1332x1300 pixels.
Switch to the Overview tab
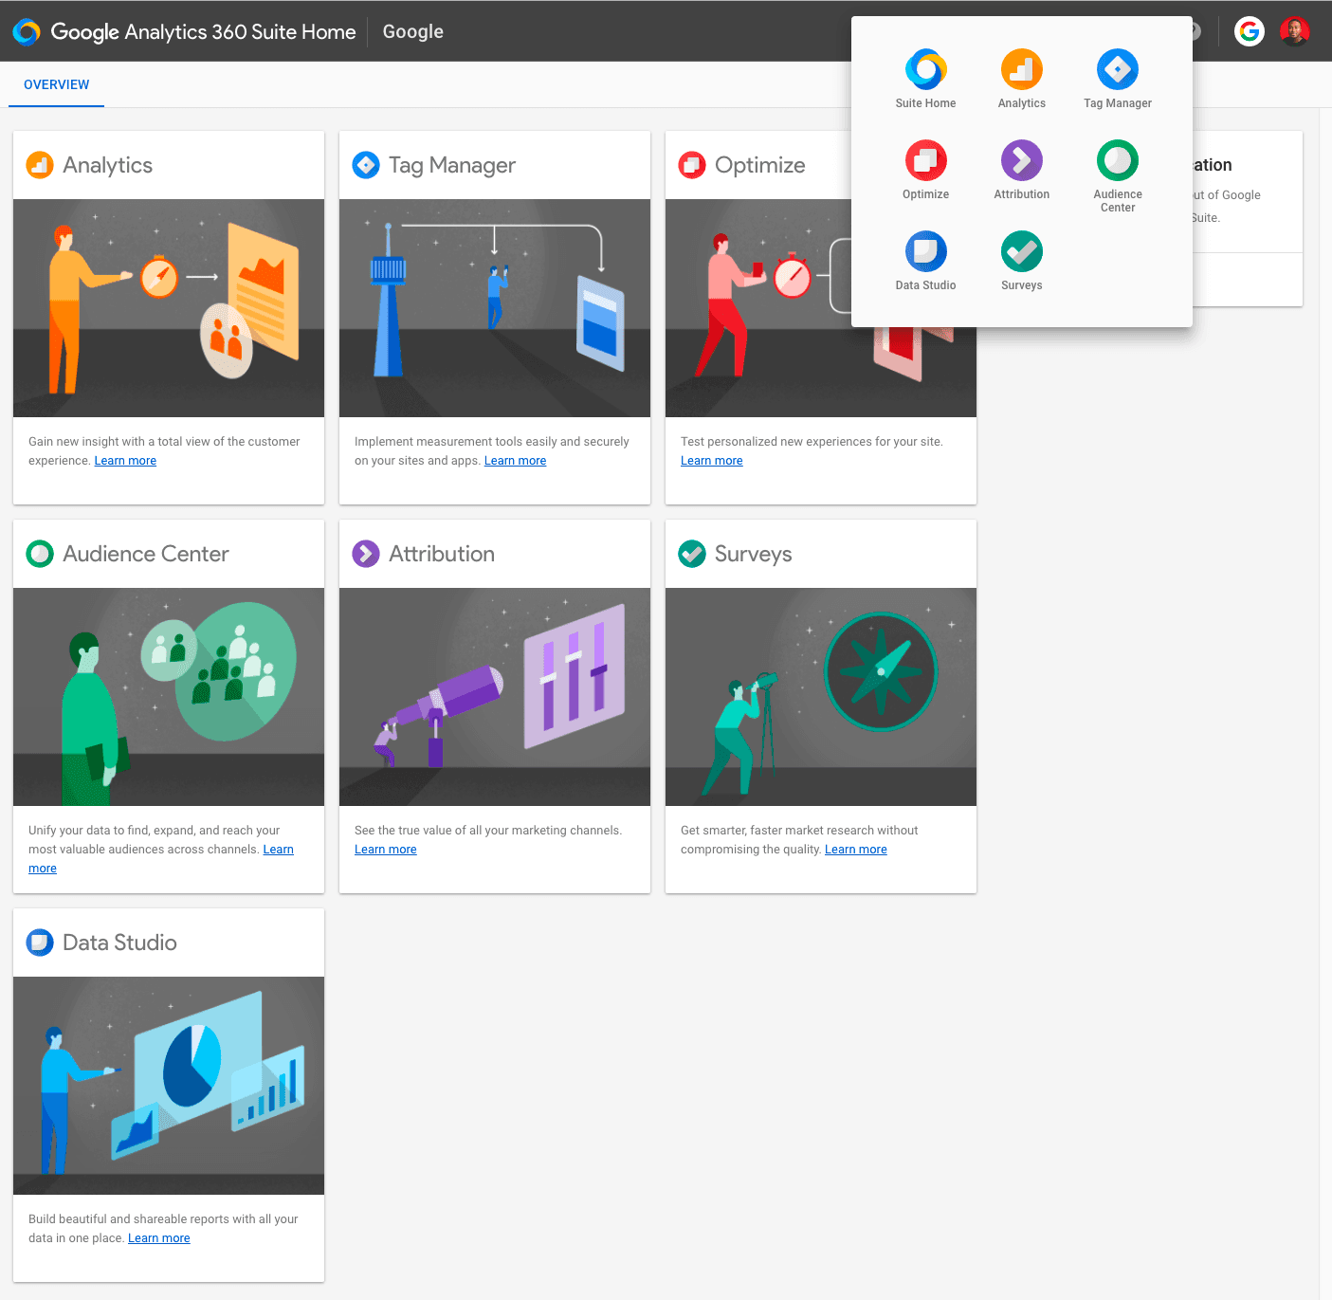57,84
